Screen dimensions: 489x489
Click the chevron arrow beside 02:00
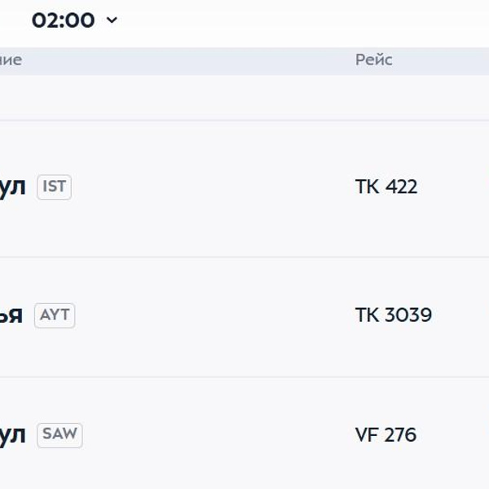112,20
